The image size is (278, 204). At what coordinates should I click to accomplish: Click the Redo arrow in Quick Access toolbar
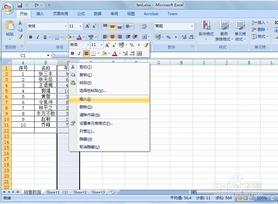pyautogui.click(x=36, y=5)
